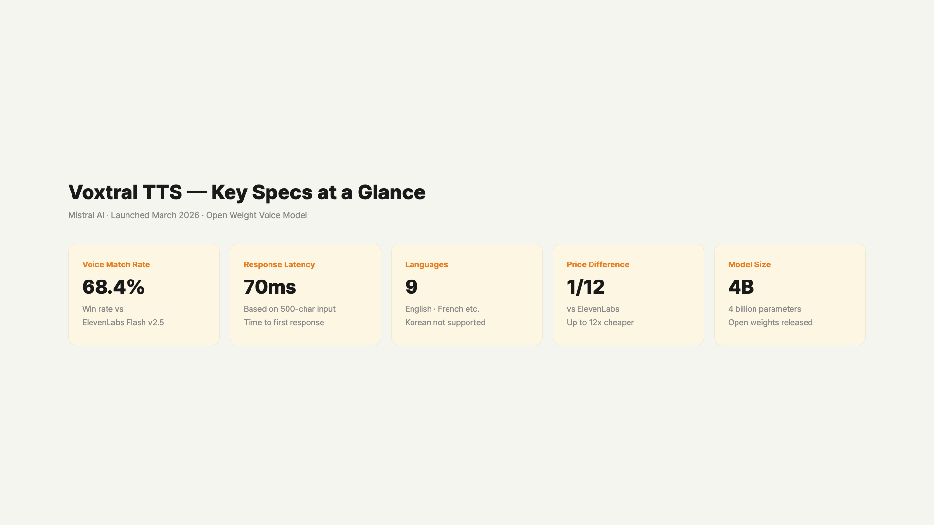The image size is (934, 525).
Task: Click the 4B value
Action: (x=741, y=287)
